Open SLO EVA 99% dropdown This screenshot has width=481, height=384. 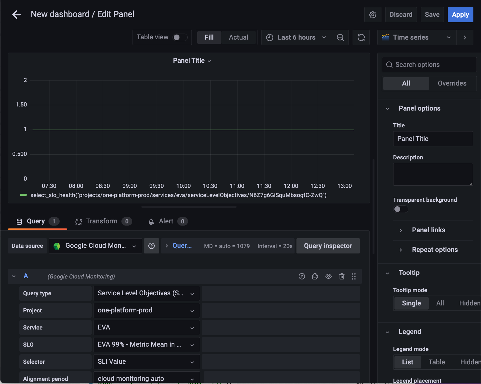(x=146, y=345)
